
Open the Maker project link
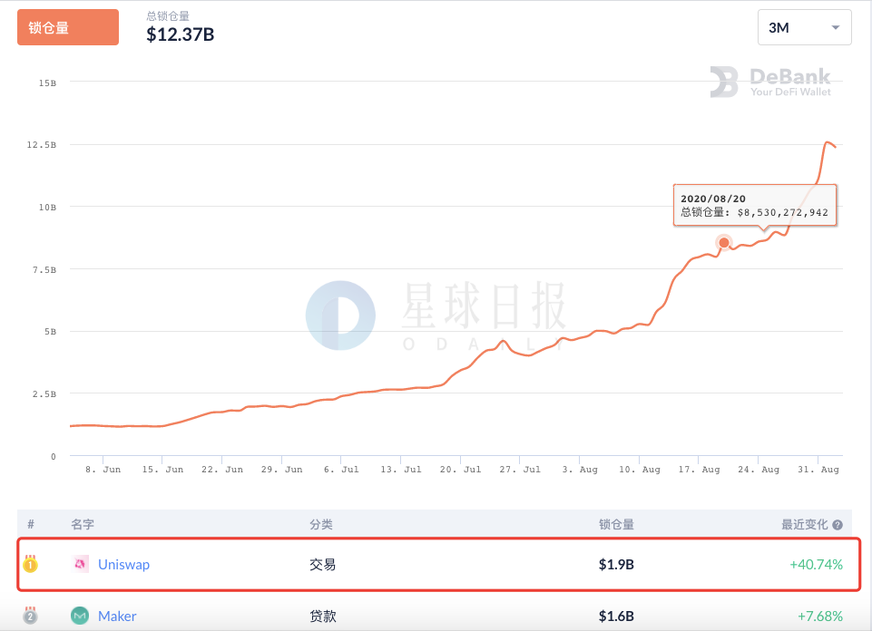[117, 616]
